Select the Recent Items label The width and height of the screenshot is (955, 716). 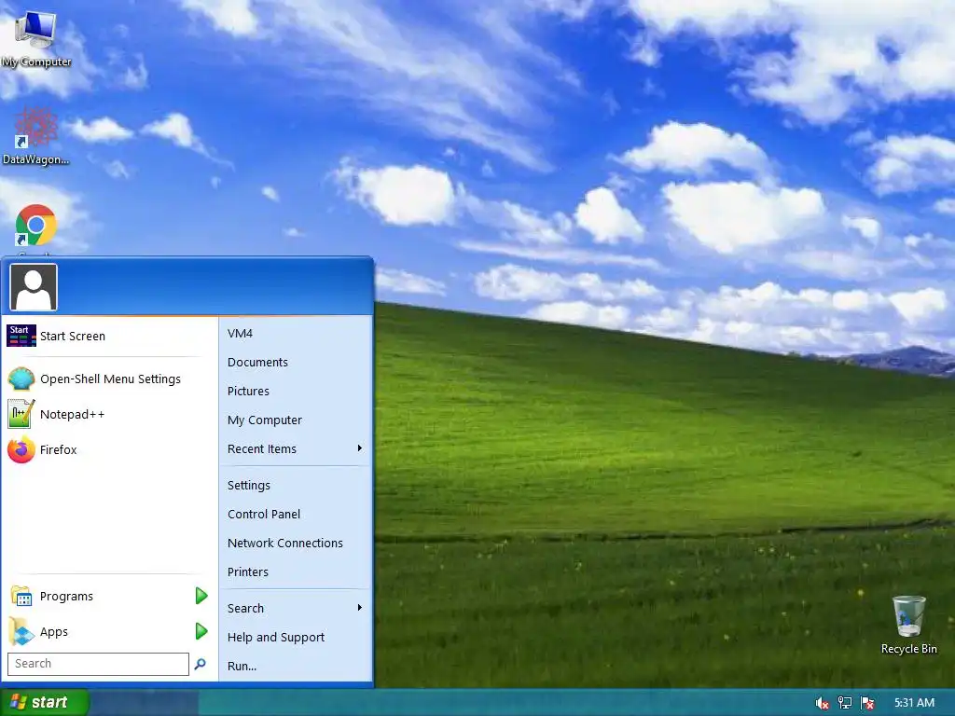pos(262,448)
